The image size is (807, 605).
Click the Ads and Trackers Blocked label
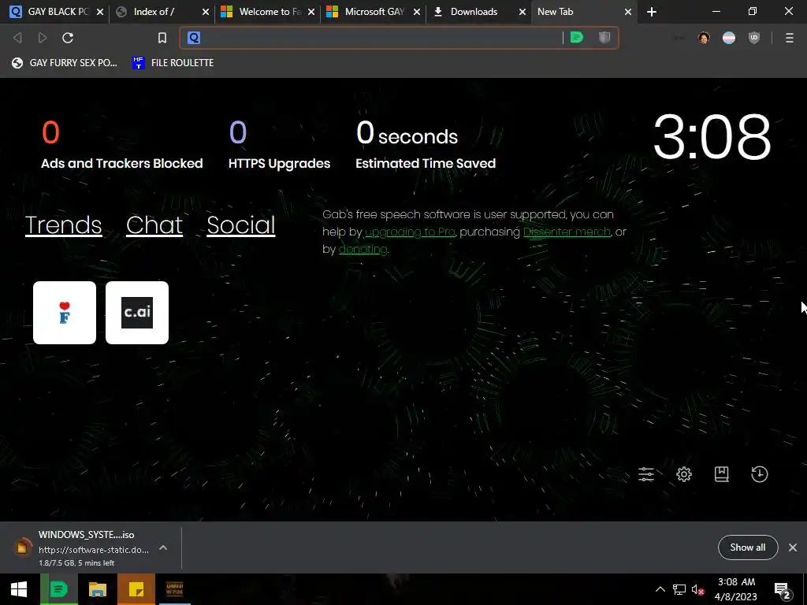coord(122,164)
